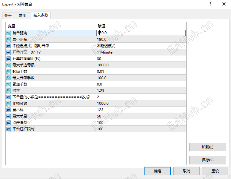
Task: Select the 最大单边亏损 variable name
Action: 23,65
